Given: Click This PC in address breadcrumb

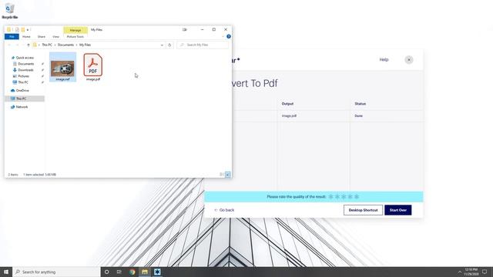Looking at the screenshot, I should pos(47,45).
